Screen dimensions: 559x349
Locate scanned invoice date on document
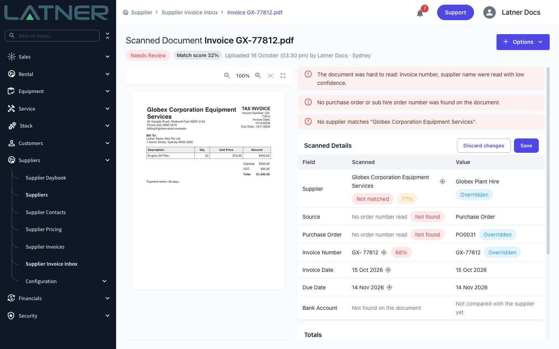388,270
